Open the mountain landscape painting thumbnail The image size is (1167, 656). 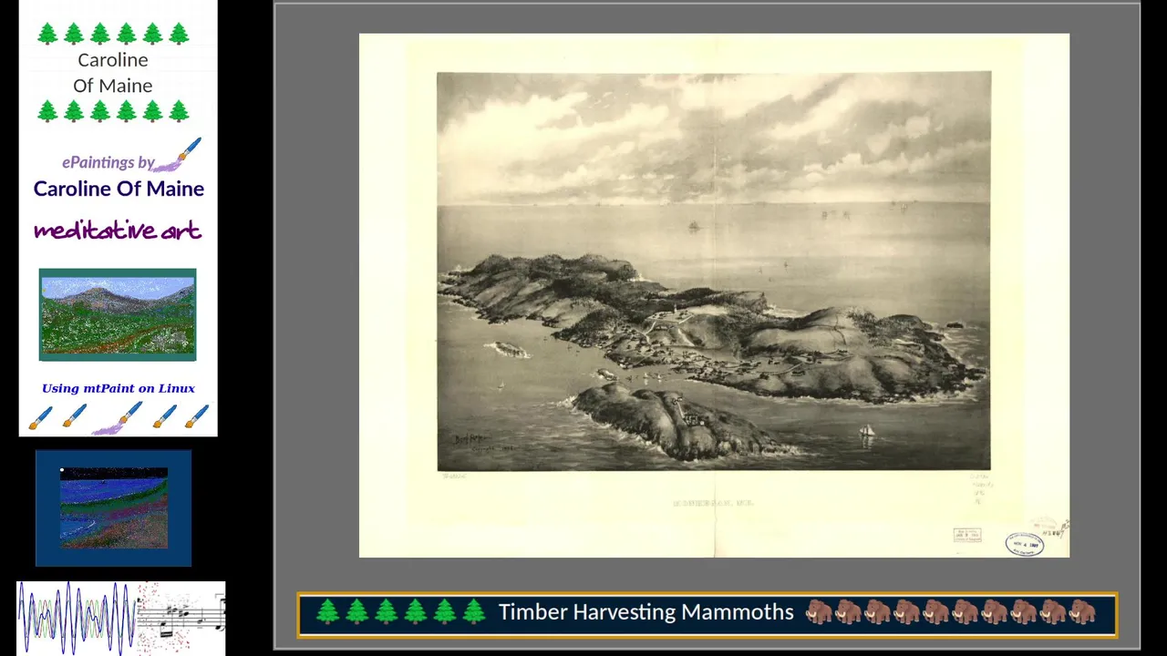[x=118, y=314]
